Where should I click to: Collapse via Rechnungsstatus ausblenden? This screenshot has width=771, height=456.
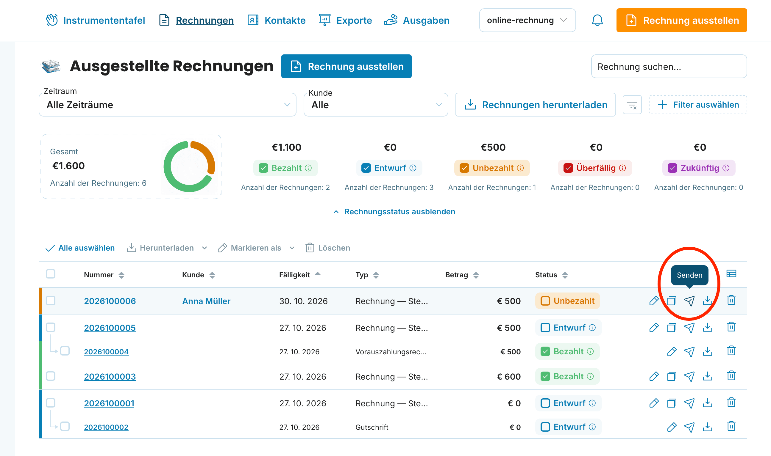[394, 212]
